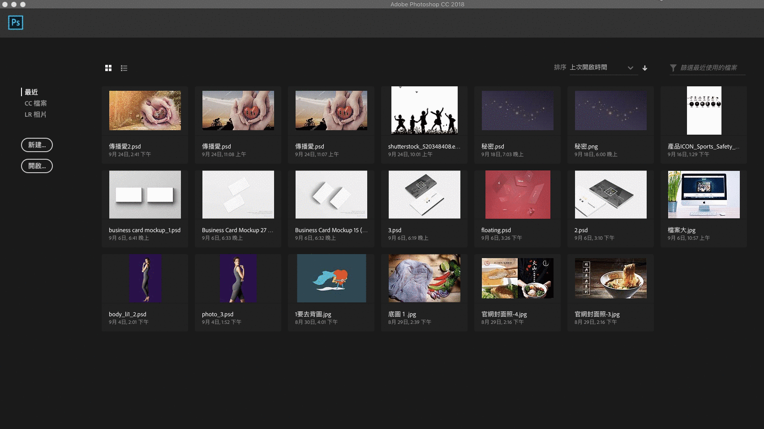Open business card mockup_1.psd
Viewport: 764px width, 429px height.
point(145,194)
